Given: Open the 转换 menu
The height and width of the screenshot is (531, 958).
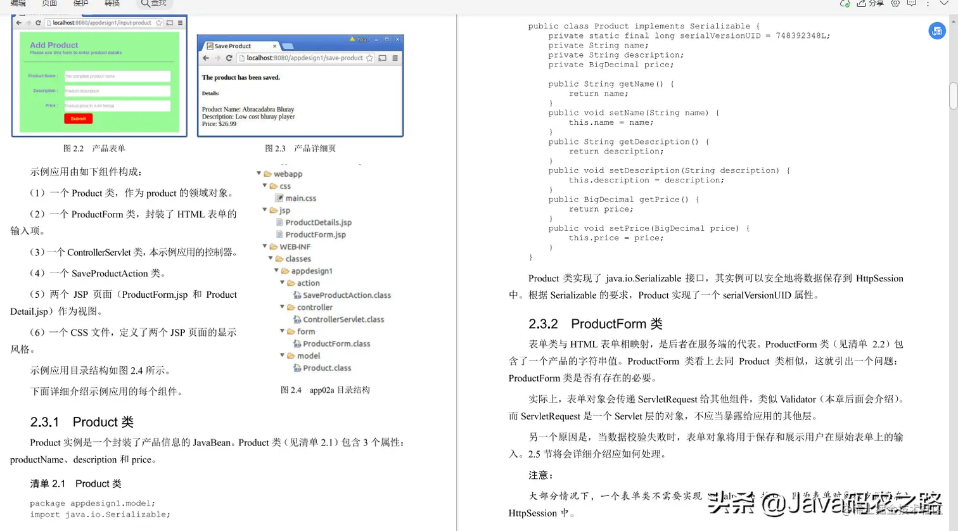Looking at the screenshot, I should coord(112,3).
